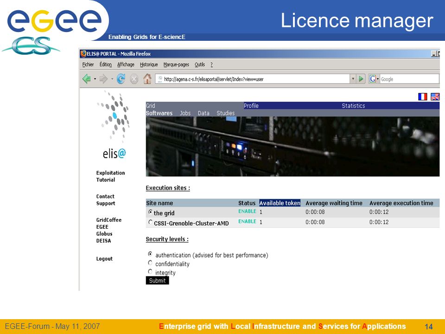Open the search engine selector dropdown

378,79
